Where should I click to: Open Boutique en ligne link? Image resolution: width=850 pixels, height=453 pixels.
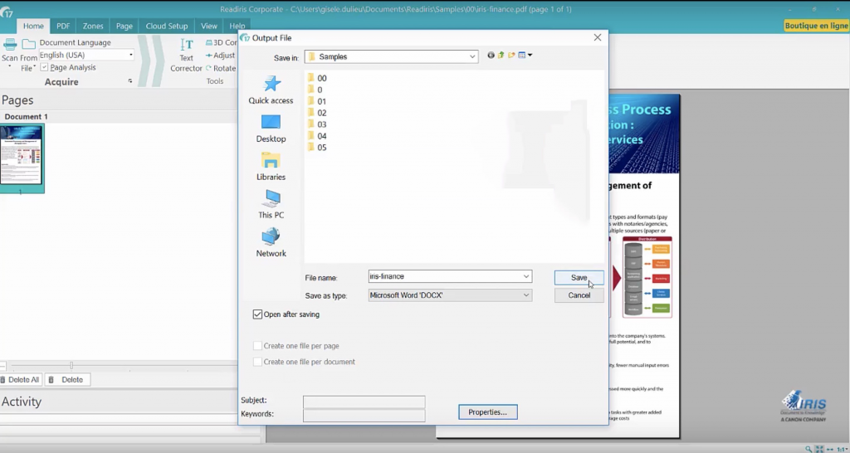click(x=816, y=26)
